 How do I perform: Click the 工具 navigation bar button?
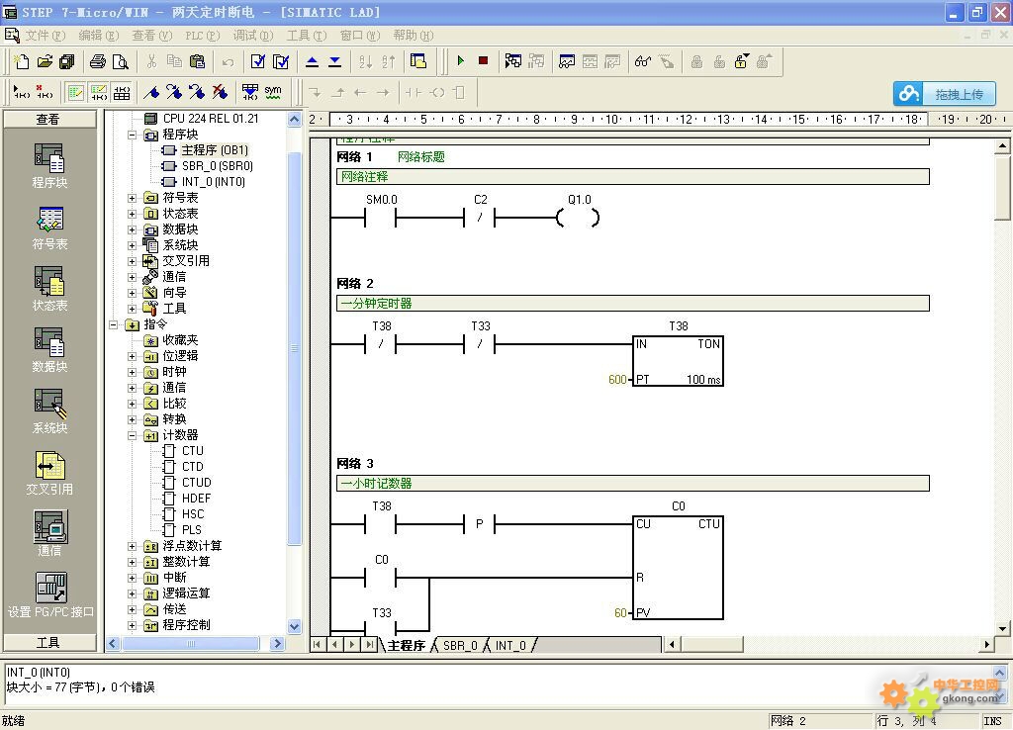coord(49,642)
